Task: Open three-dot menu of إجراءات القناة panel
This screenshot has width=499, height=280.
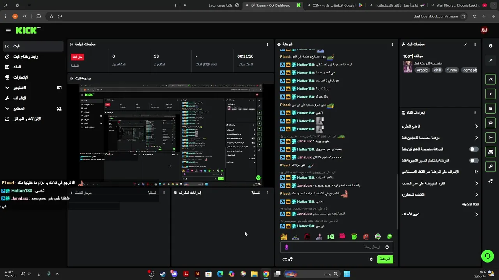Action: (x=475, y=113)
